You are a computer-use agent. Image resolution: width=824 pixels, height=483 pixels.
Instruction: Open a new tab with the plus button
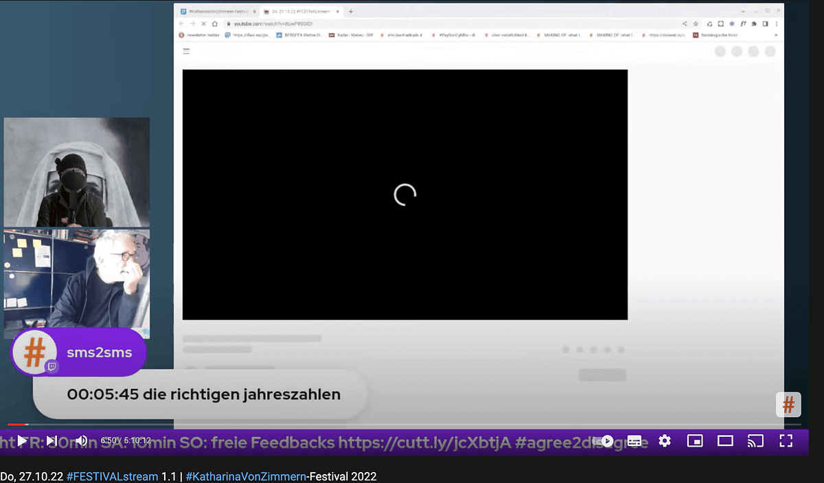351,12
